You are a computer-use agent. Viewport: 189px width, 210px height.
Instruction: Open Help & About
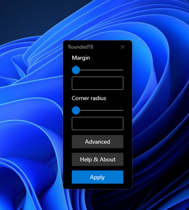pos(98,159)
